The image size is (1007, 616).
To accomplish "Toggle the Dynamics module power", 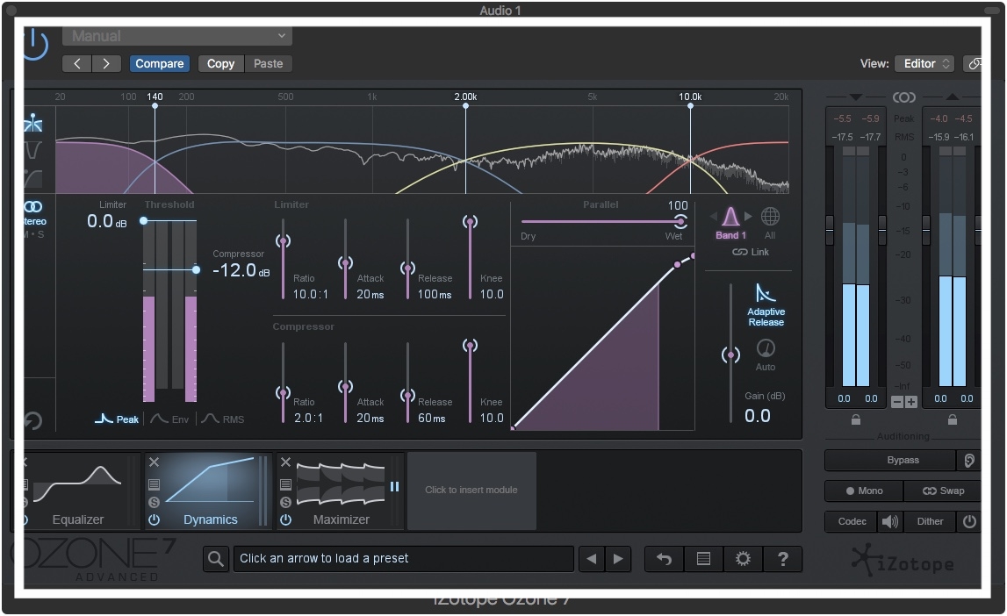I will click(x=155, y=519).
